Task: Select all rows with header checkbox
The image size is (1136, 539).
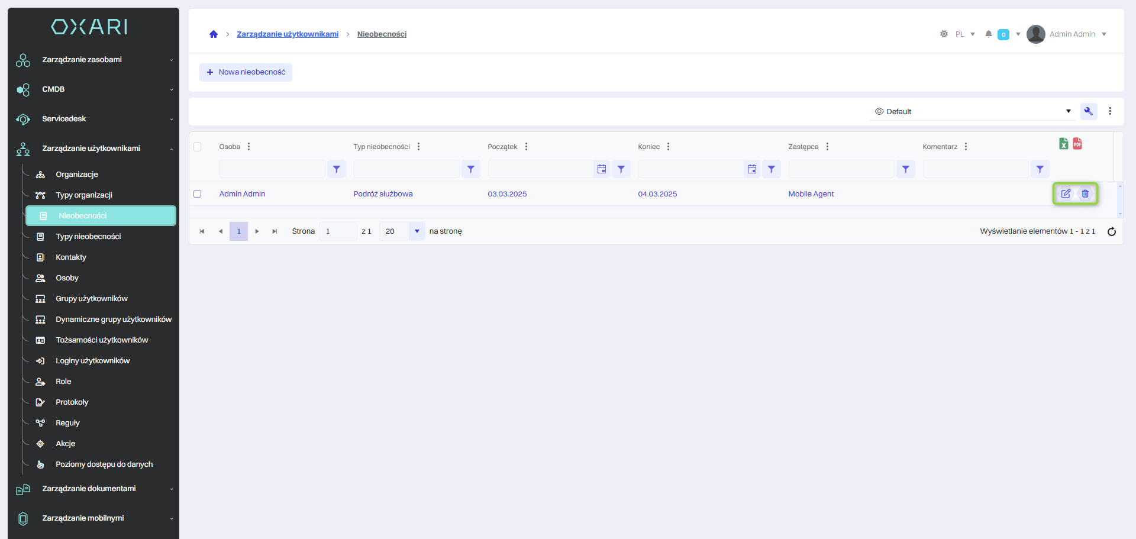Action: coord(198,147)
